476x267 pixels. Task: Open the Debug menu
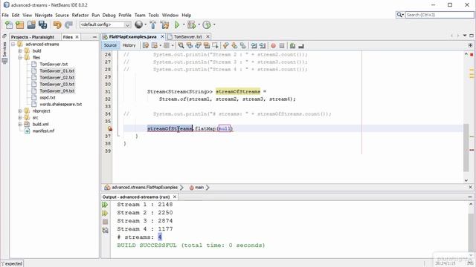[x=109, y=15]
